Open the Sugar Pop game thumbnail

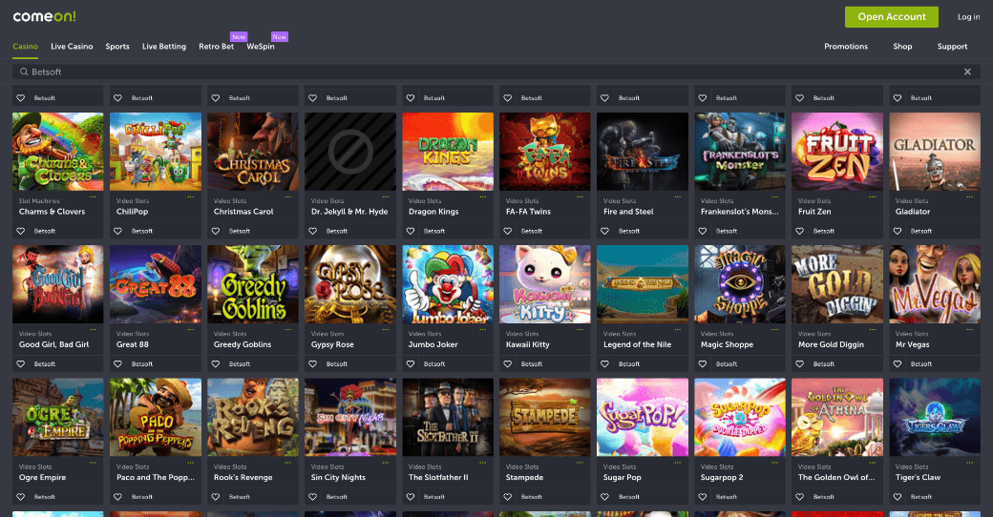click(643, 417)
